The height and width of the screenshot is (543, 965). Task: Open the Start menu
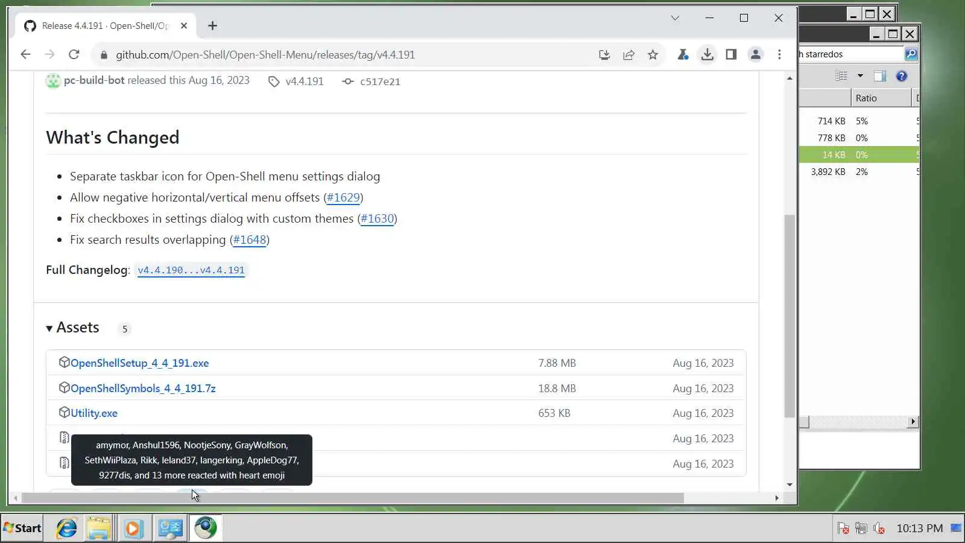coord(22,529)
